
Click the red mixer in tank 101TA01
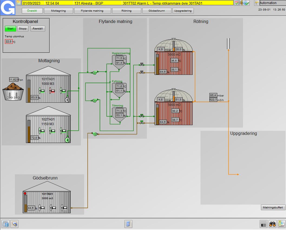tap(52, 91)
